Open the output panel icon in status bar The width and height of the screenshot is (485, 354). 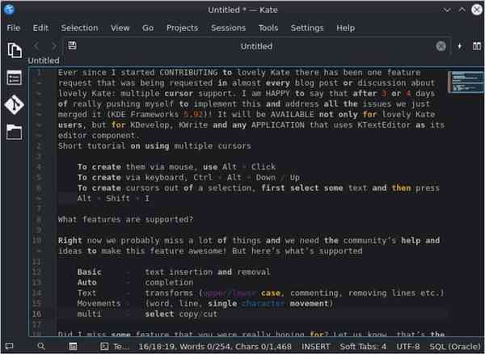click(10, 346)
